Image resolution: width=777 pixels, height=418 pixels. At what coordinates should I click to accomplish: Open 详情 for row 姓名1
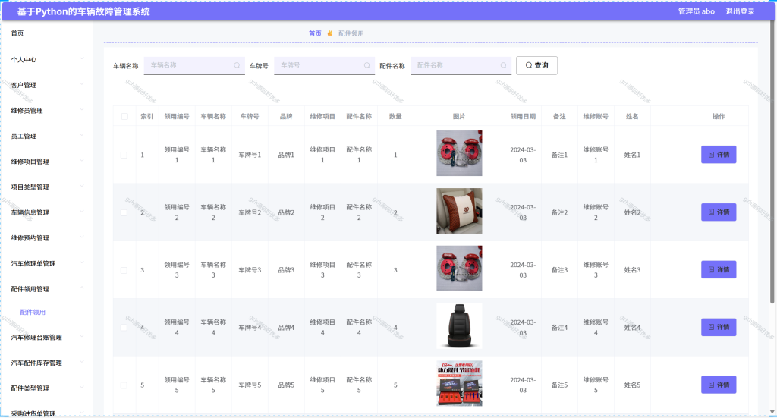719,155
